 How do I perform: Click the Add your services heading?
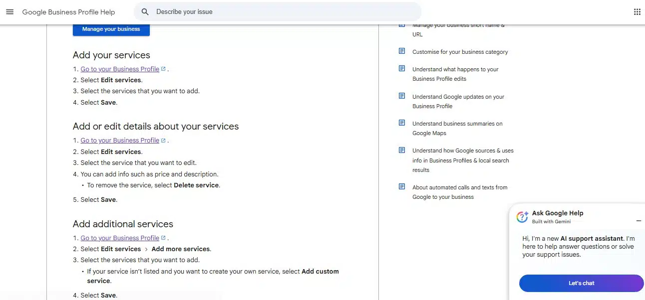[x=111, y=55]
